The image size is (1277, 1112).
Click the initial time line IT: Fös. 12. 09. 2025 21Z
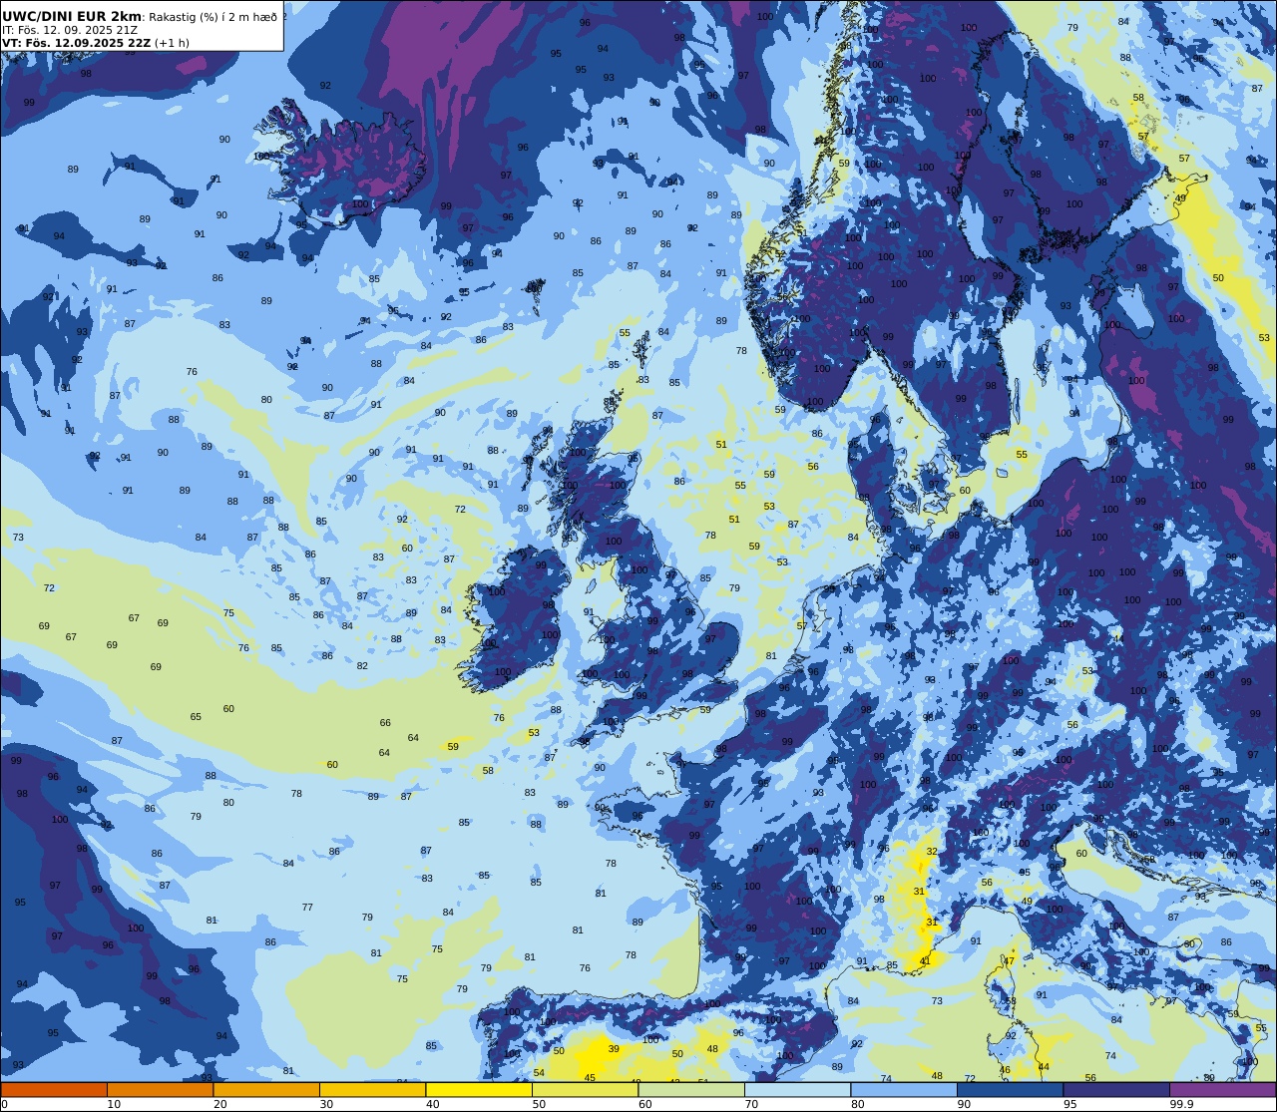coord(68,30)
